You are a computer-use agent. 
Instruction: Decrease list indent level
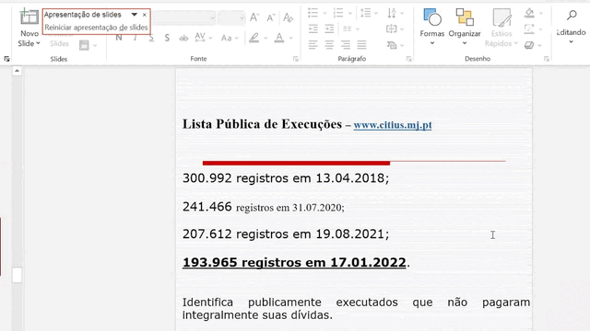point(313,29)
